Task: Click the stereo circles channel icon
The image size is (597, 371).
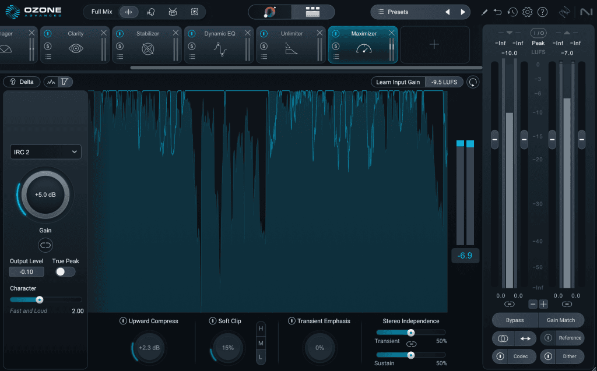Action: tap(503, 338)
